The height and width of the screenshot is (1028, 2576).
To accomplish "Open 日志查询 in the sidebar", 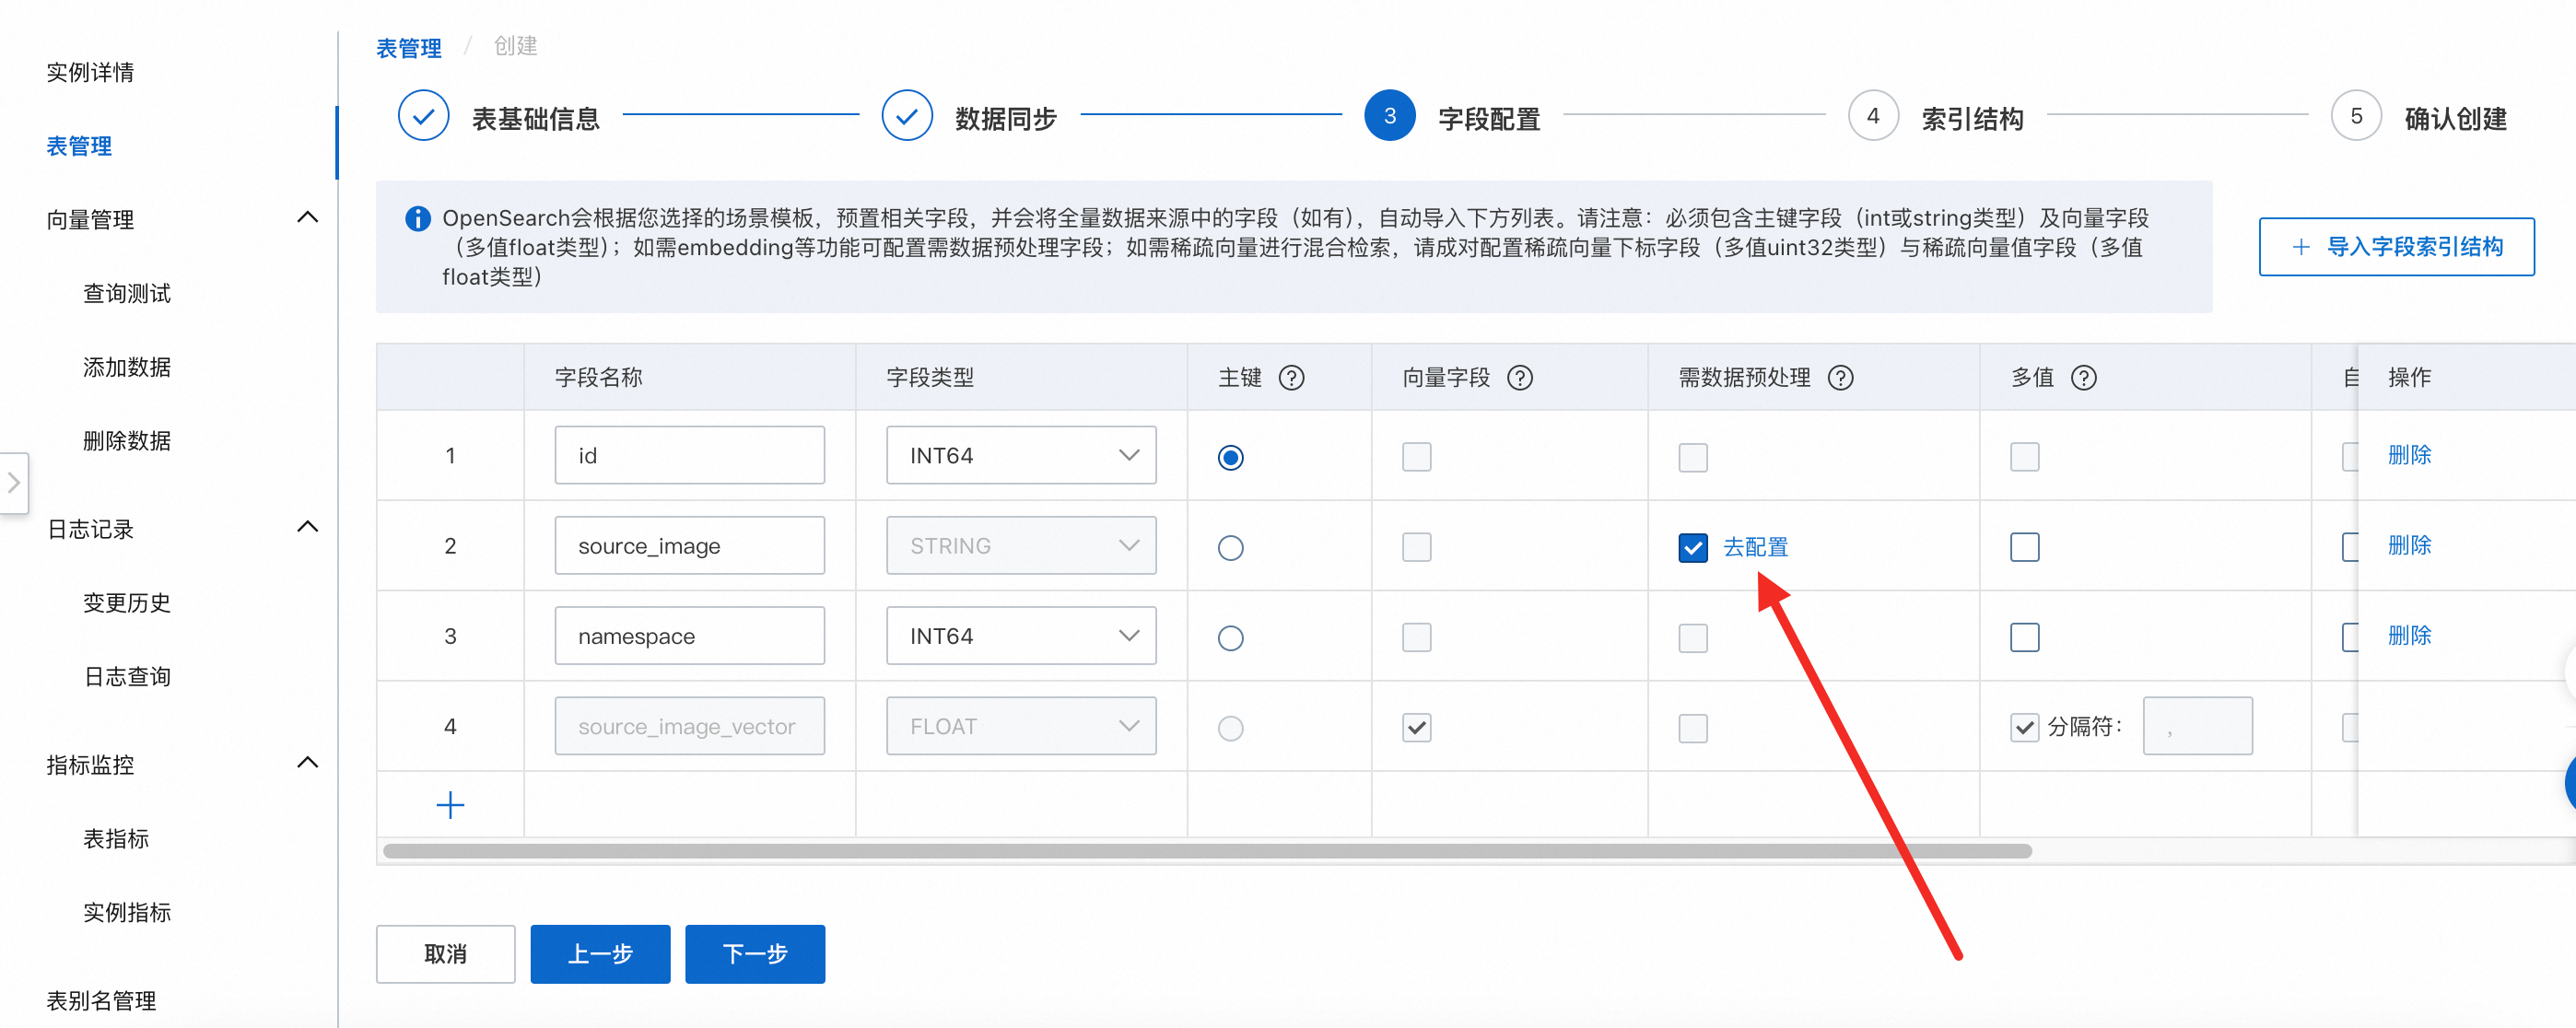I will [x=127, y=677].
